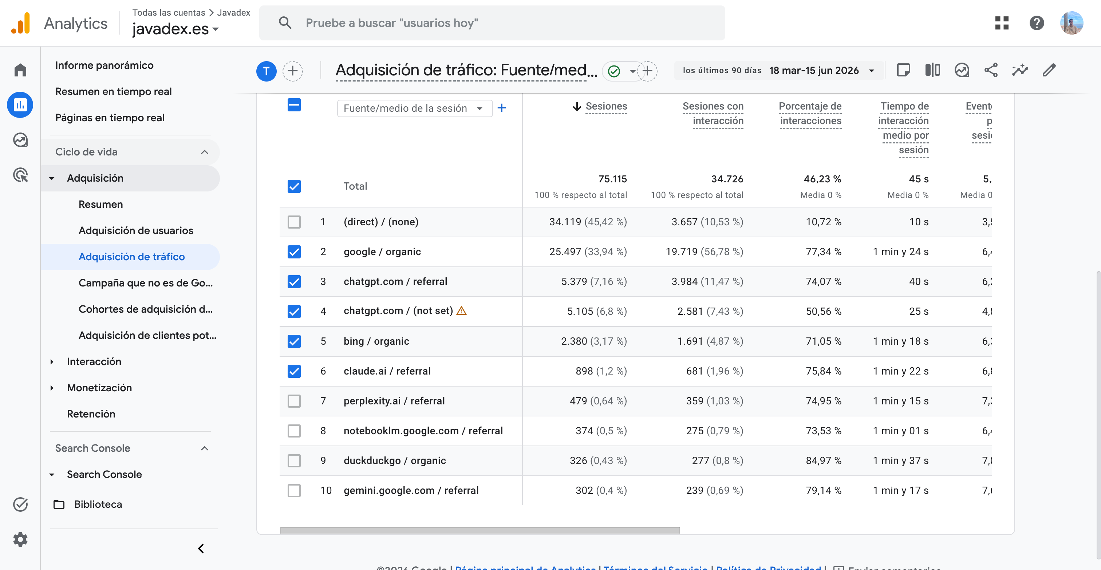Open the Explore icon in left rail
Image resolution: width=1101 pixels, height=570 pixels.
pos(20,140)
